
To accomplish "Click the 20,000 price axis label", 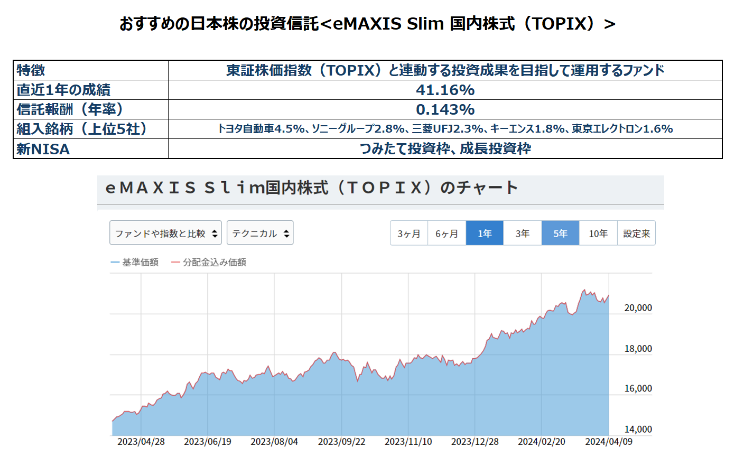I will coord(638,308).
